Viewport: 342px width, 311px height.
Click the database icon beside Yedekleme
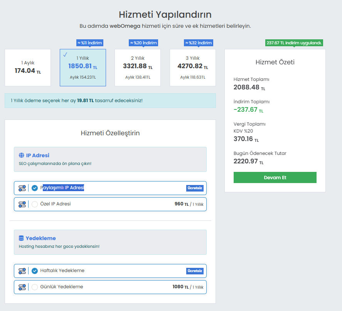tap(21, 238)
